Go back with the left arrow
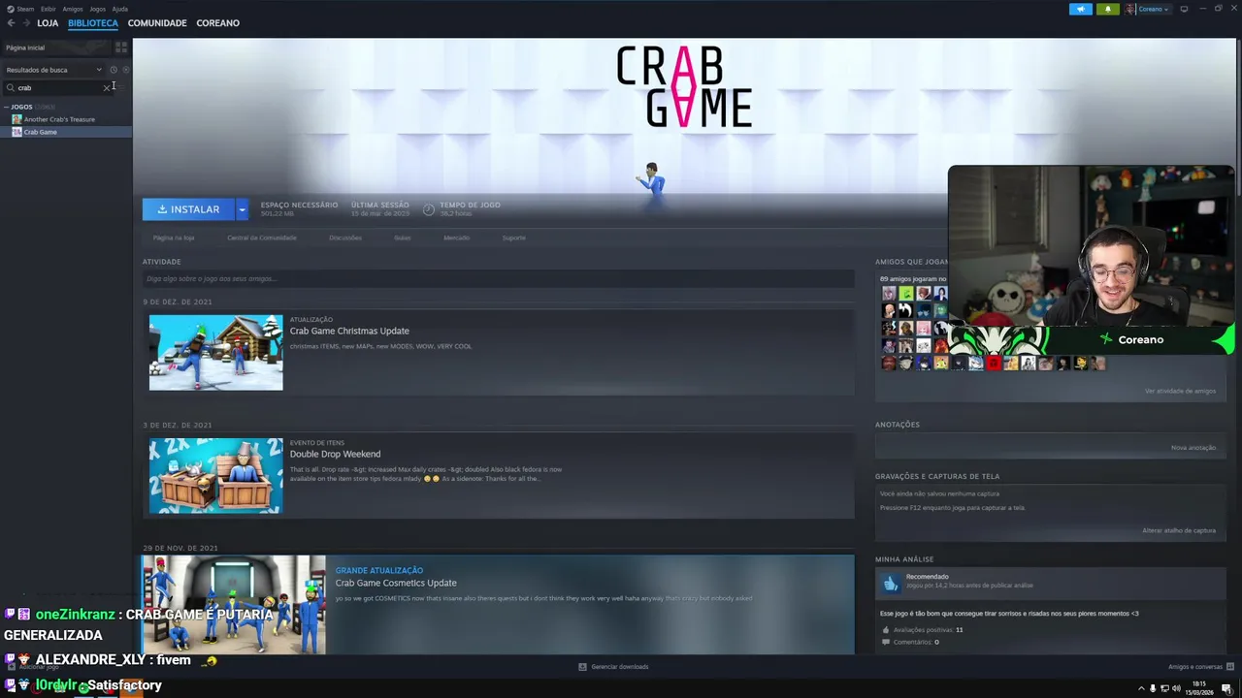The height and width of the screenshot is (698, 1242). pyautogui.click(x=11, y=22)
